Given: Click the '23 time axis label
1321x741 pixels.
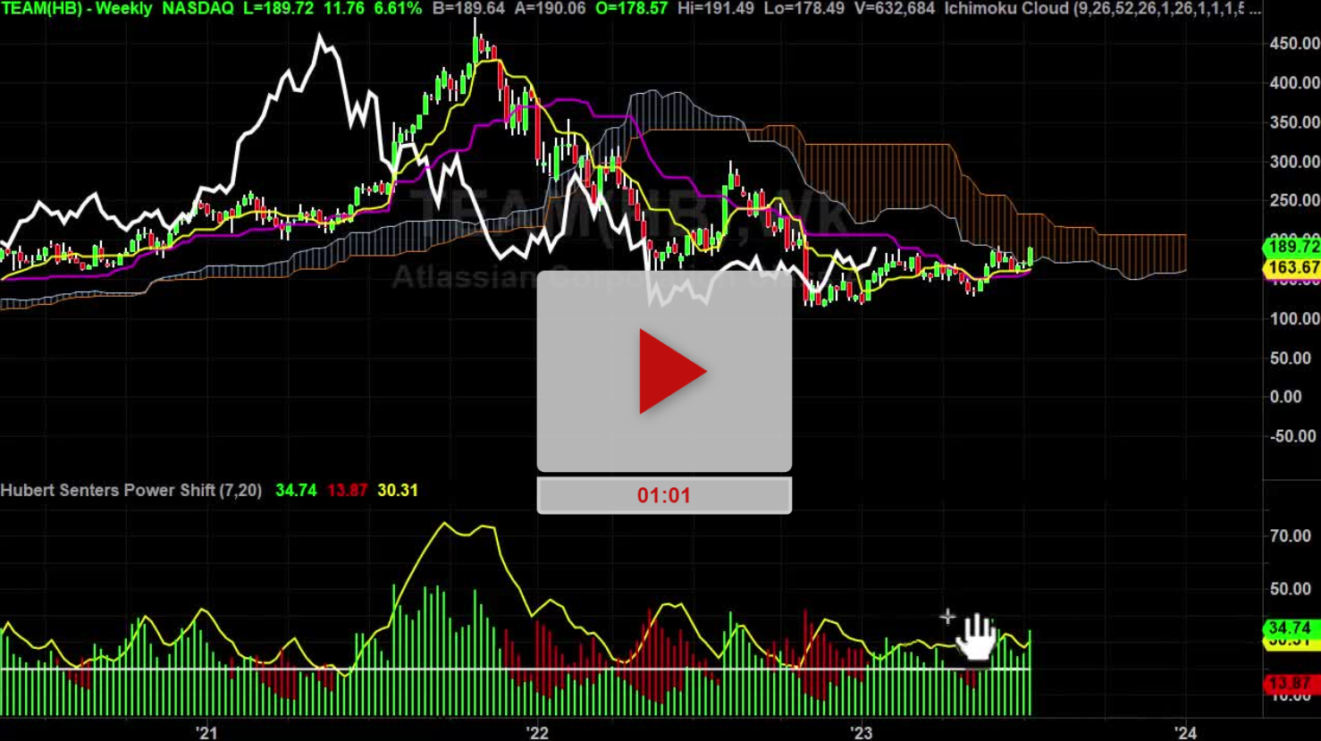Looking at the screenshot, I should pyautogui.click(x=861, y=733).
